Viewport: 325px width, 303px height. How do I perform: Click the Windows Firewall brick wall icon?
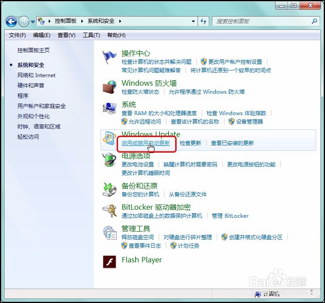pyautogui.click(x=110, y=87)
